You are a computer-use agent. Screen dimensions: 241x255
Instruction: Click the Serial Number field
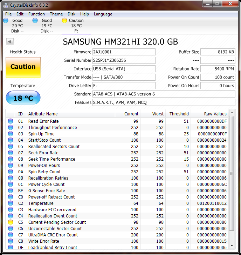coord(124,60)
